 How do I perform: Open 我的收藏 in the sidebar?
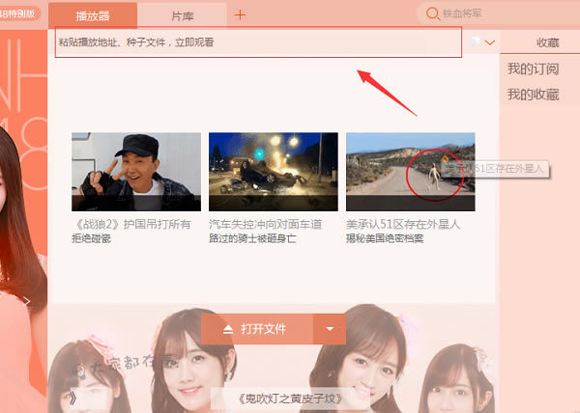point(534,94)
